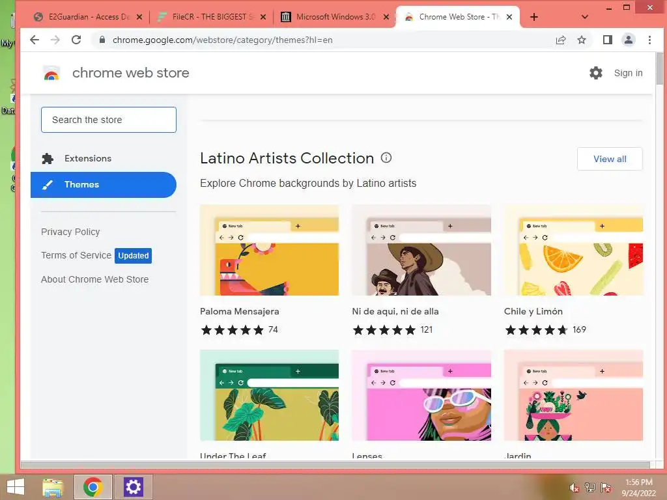667x500 pixels.
Task: Click View all for Latino Artists Collection
Action: (610, 159)
